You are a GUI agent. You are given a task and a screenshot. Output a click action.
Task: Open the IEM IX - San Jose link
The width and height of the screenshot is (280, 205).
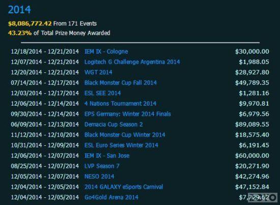coord(107,156)
